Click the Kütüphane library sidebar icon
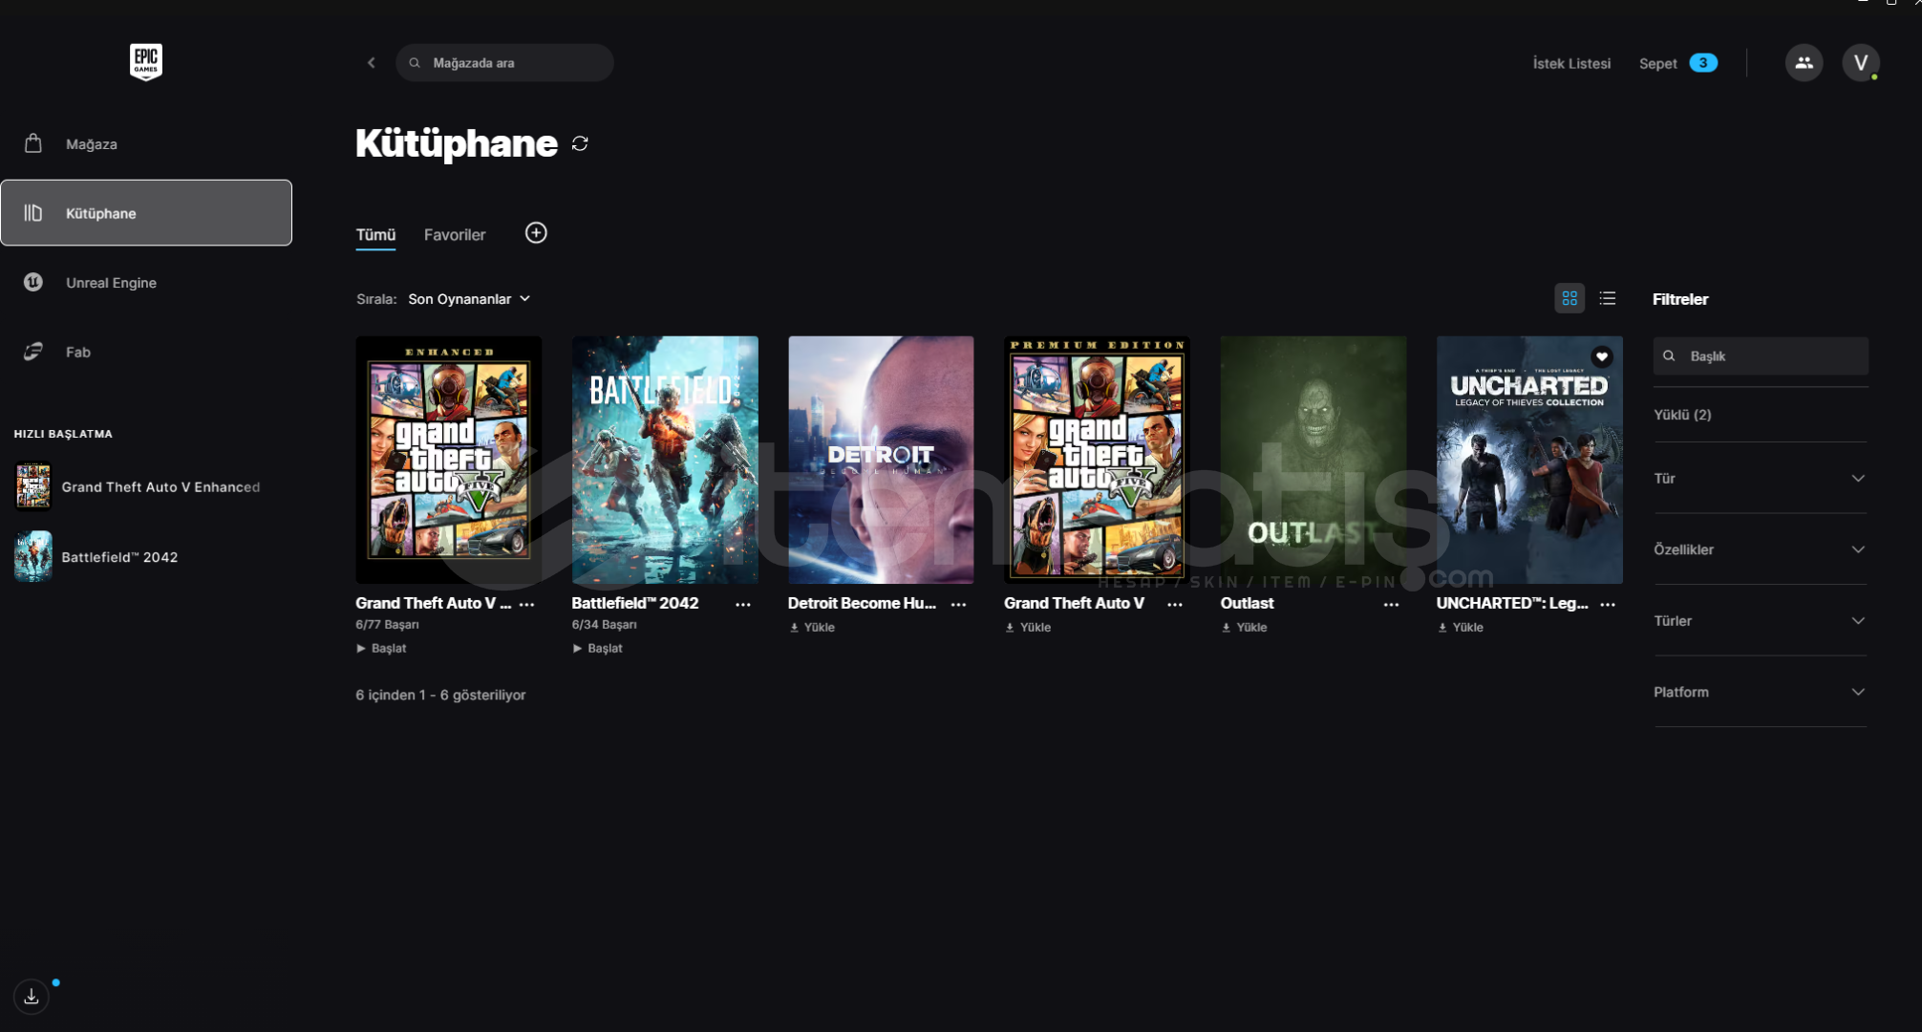The image size is (1922, 1032). [x=33, y=212]
